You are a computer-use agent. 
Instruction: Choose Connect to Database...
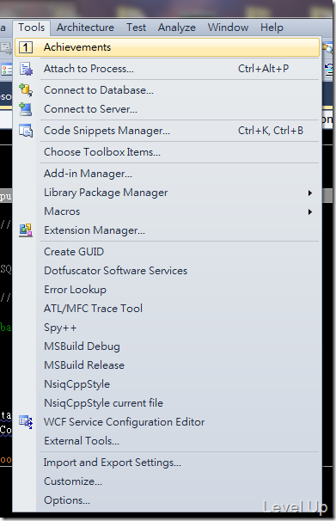tap(167, 90)
